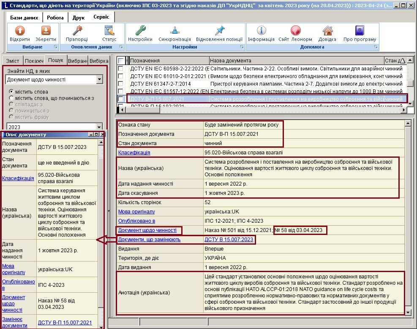Select the 'містить фразу' radio option

[11, 117]
